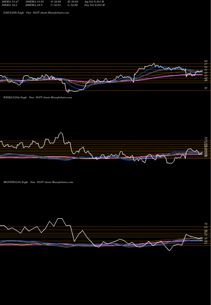Click the WEEKLY(284) Eagle View chart title
The width and height of the screenshot is (211, 305).
click(x=38, y=97)
